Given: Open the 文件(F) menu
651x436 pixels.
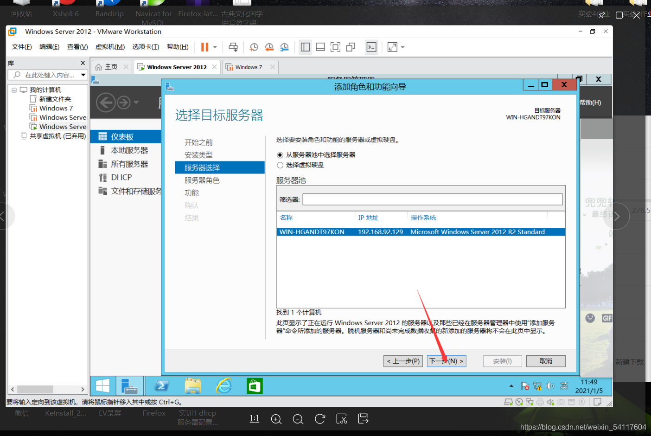Looking at the screenshot, I should pos(22,47).
